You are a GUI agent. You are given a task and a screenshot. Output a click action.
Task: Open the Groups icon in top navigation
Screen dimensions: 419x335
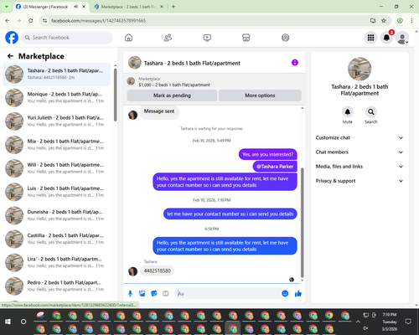tap(285, 38)
